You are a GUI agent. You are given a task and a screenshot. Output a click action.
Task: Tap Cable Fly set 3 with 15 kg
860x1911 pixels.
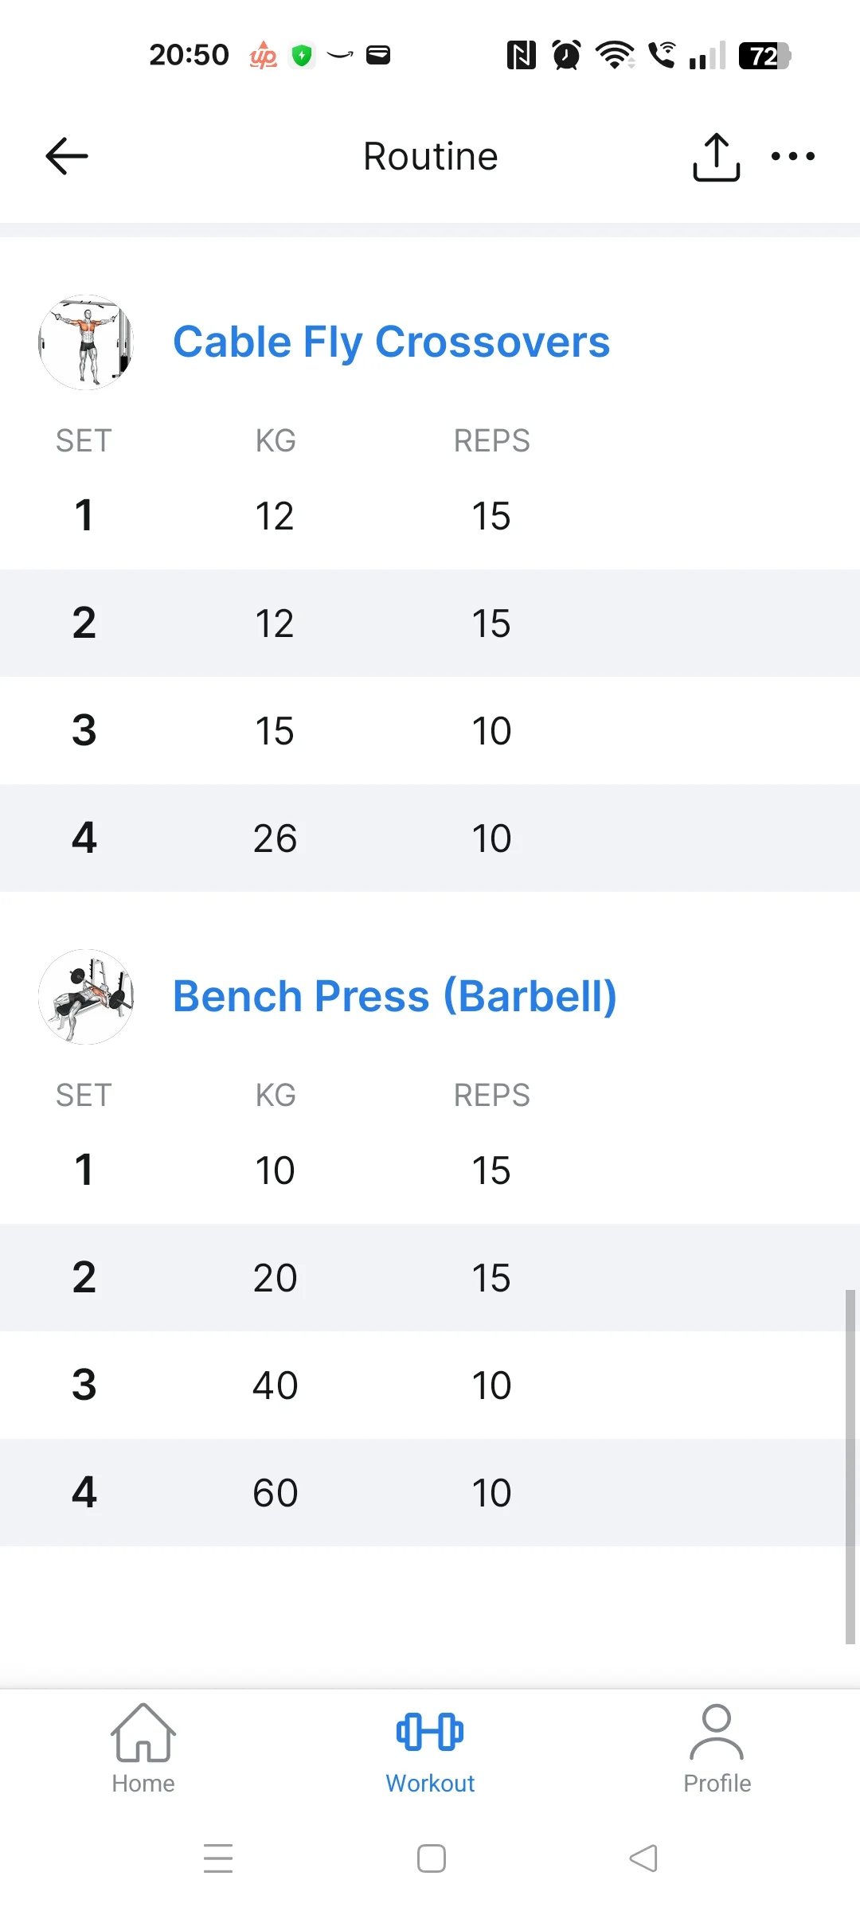point(275,731)
